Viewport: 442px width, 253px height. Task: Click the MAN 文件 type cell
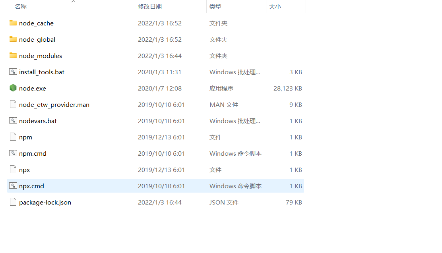pyautogui.click(x=224, y=105)
